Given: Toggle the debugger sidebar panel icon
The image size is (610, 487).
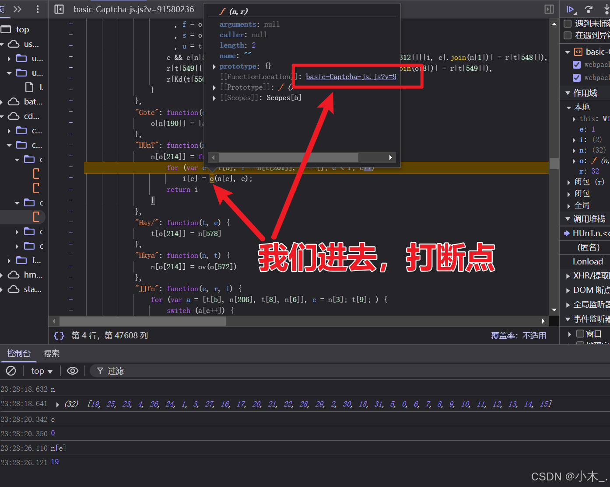Looking at the screenshot, I should (x=549, y=9).
